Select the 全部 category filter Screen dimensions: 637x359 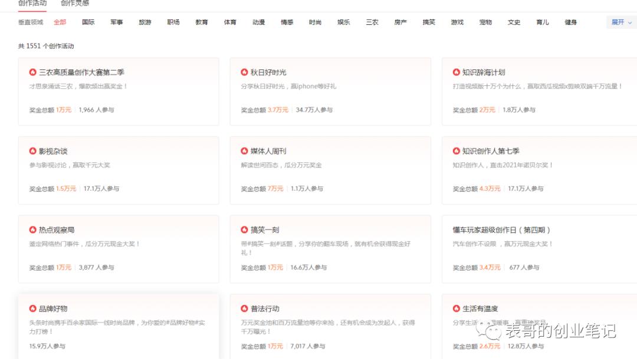[x=60, y=22]
